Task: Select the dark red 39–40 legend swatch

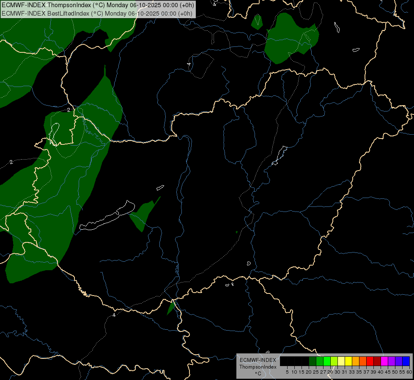Action: coord(377,361)
